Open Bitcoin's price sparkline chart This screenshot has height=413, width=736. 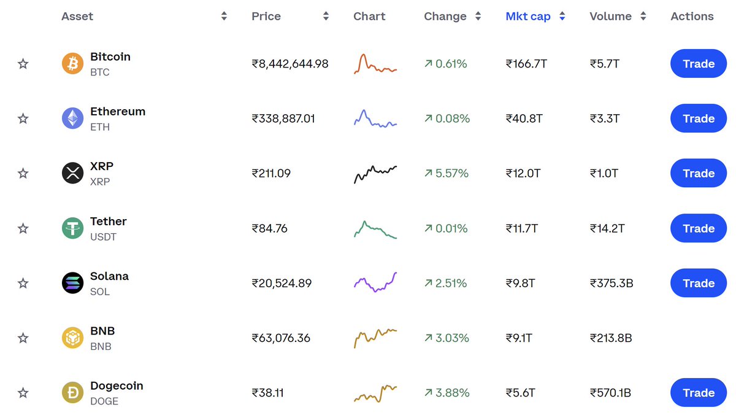click(x=375, y=64)
